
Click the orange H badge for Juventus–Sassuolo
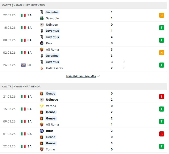tap(162, 15)
